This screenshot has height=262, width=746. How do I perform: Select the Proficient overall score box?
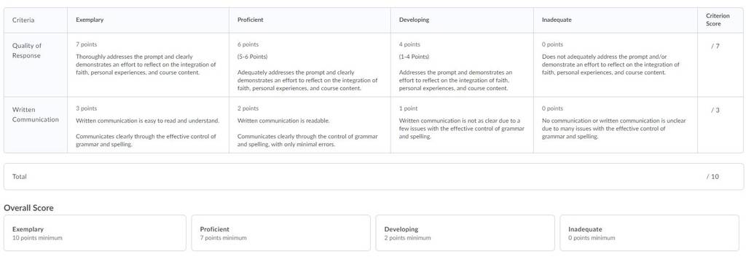(x=280, y=233)
